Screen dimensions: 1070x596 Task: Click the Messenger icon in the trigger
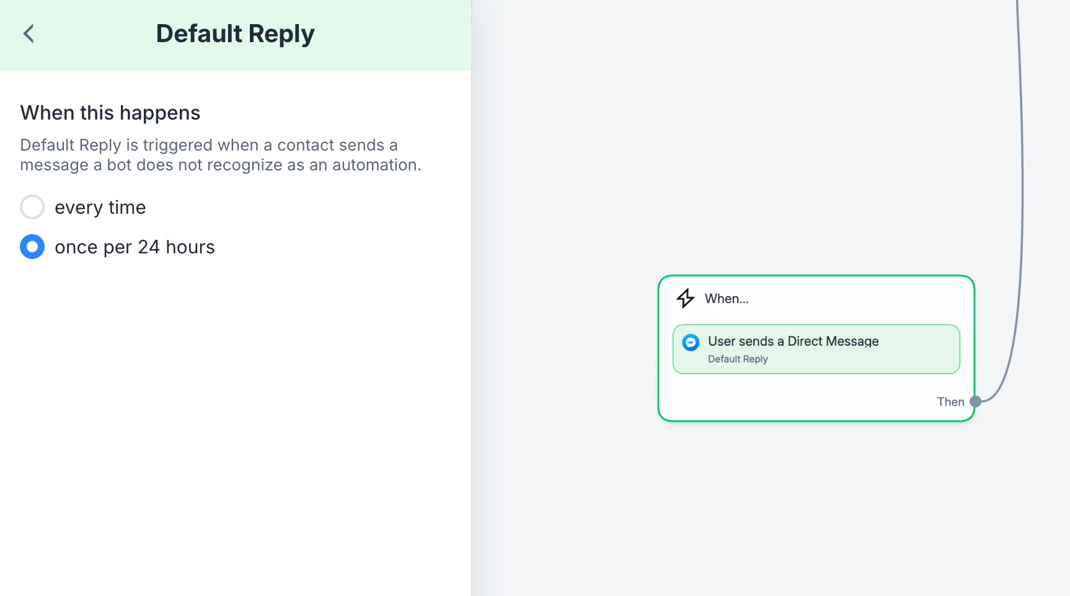(691, 342)
